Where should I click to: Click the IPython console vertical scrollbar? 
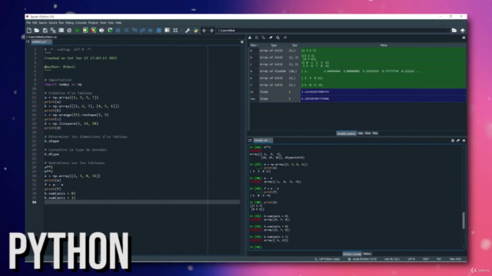coord(464,220)
